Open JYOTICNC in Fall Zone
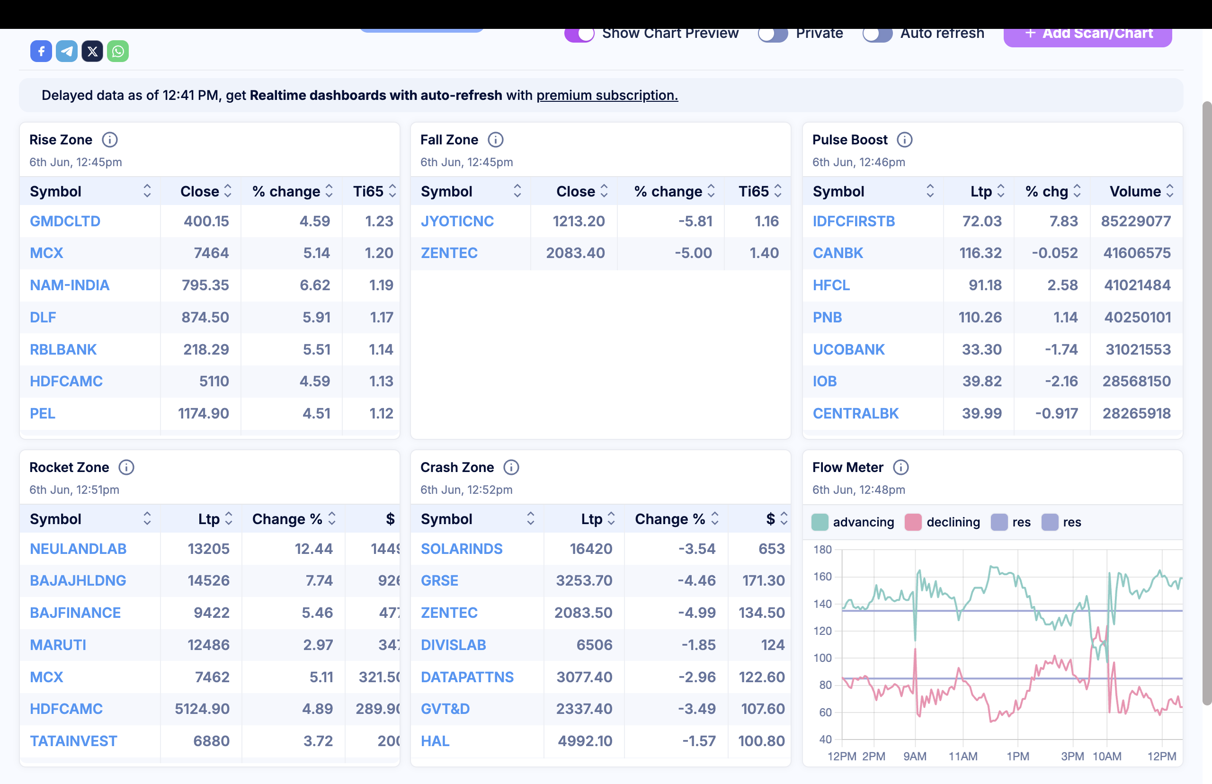 click(x=457, y=222)
